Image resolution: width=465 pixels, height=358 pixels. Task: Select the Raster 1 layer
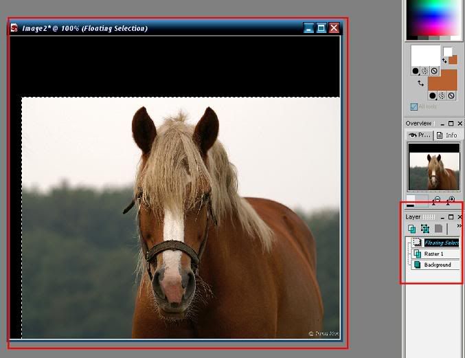[435, 254]
